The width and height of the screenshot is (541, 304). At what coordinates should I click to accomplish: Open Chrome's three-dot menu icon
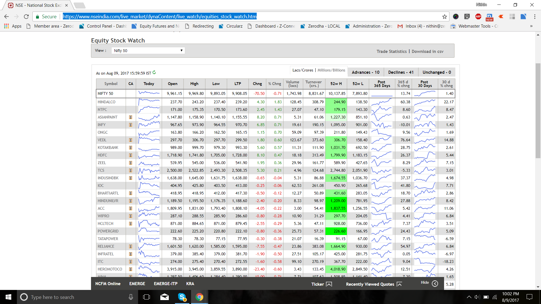pyautogui.click(x=535, y=17)
